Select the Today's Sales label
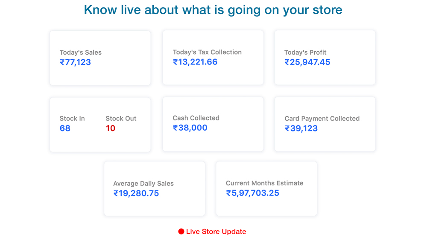 (x=81, y=53)
